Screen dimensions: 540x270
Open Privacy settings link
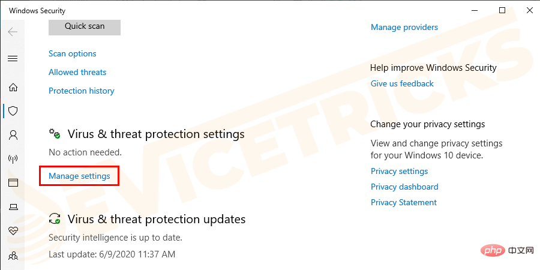tap(399, 171)
